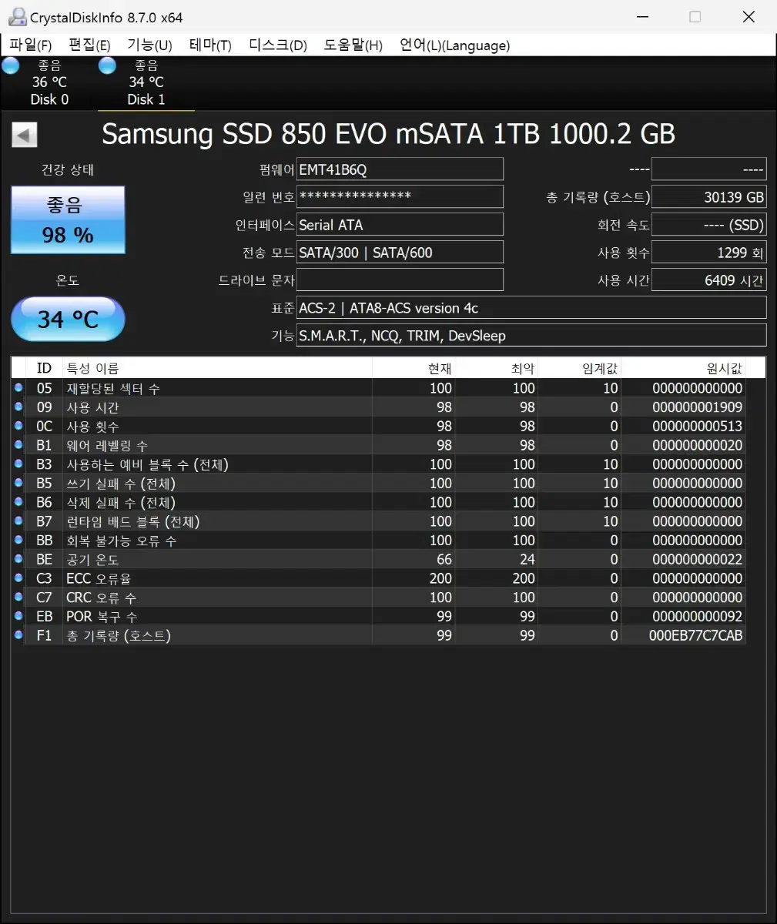Screen dimensions: 777x924
Task: Click status dot for ID B1 row
Action: (x=18, y=445)
